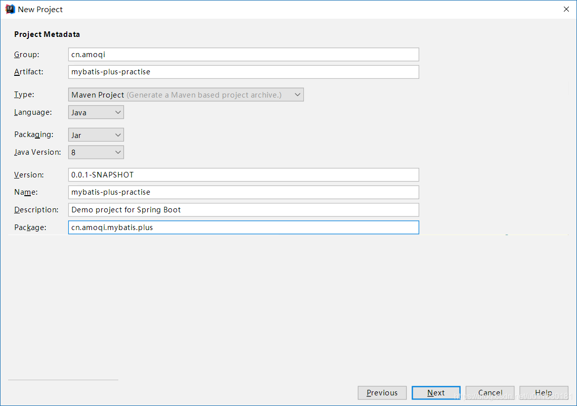Click the Package field cn.amoqi.mybatis.plus

[x=244, y=228]
